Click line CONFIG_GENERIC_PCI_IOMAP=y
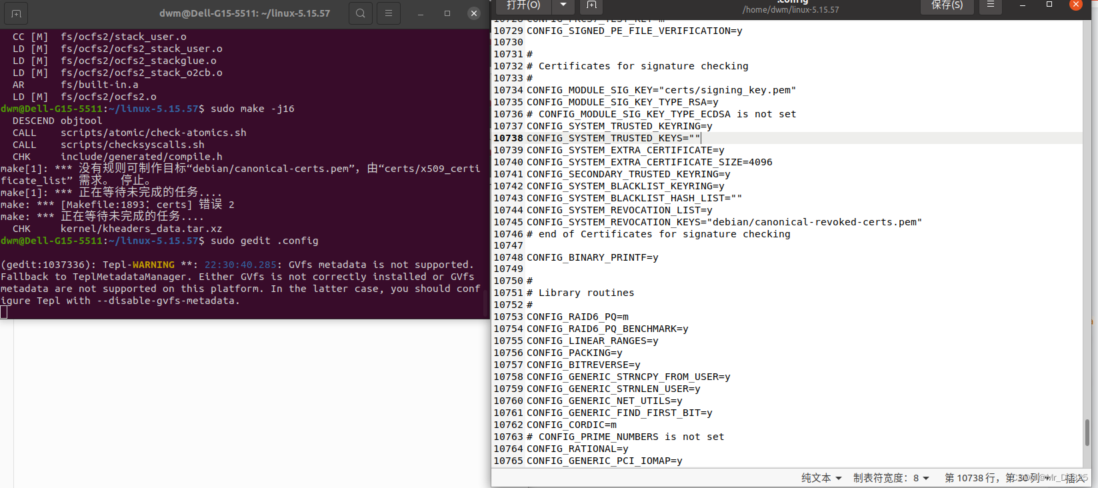 click(605, 461)
